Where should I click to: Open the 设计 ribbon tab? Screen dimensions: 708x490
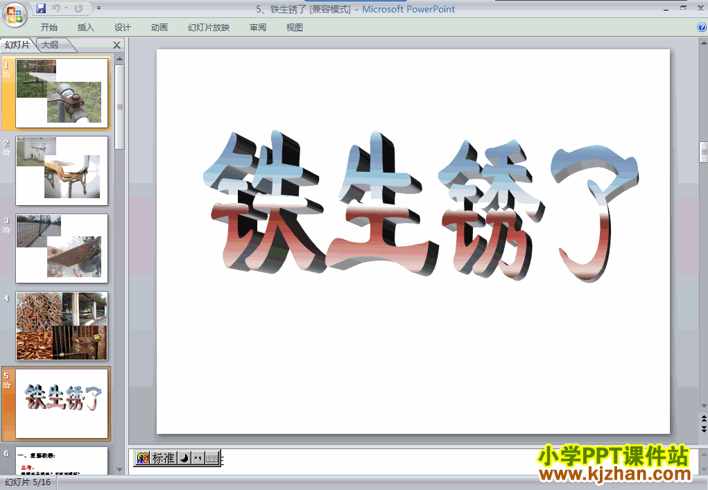122,28
